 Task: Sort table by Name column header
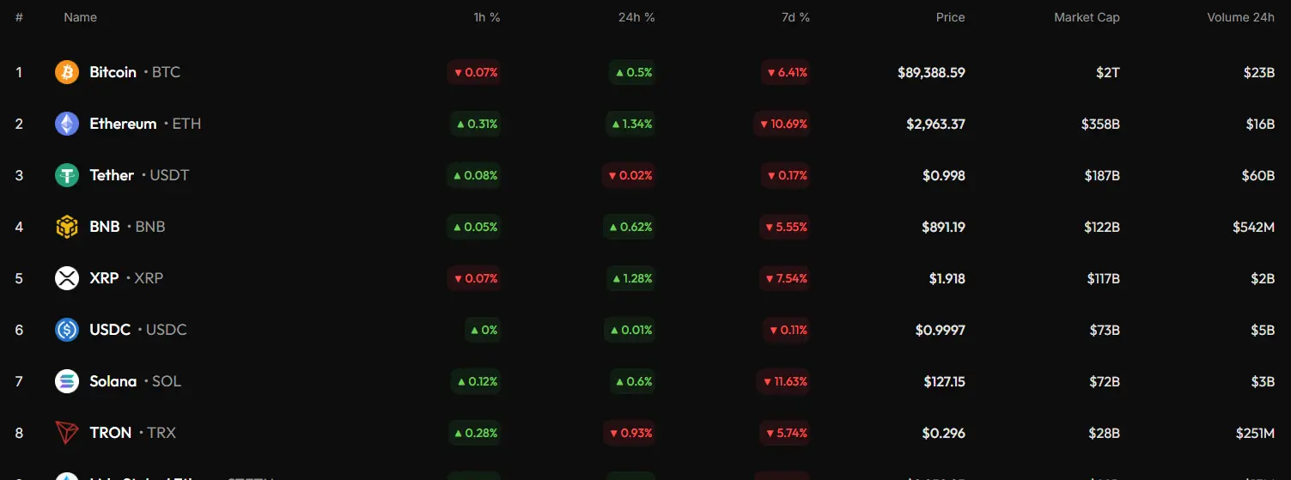pos(80,17)
